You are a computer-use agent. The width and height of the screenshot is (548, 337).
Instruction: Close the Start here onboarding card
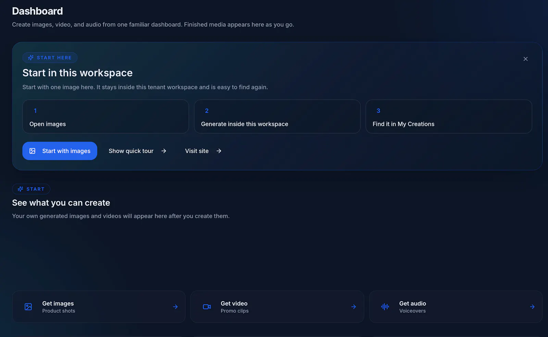(525, 59)
